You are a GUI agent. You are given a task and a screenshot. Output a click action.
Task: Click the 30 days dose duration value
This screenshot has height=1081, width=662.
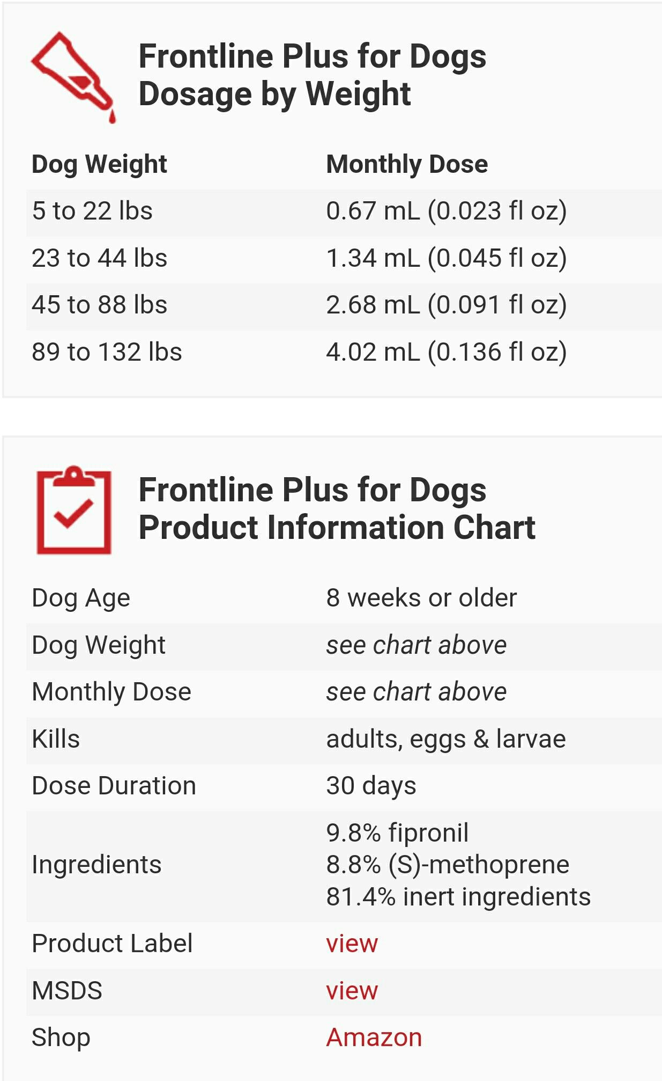coord(371,785)
